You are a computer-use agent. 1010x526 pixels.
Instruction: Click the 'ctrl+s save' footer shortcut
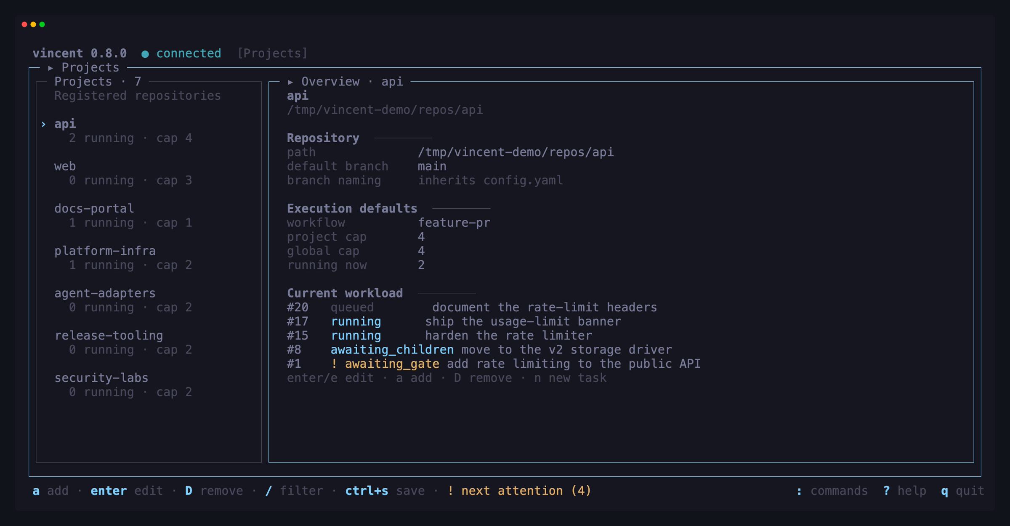(x=385, y=491)
